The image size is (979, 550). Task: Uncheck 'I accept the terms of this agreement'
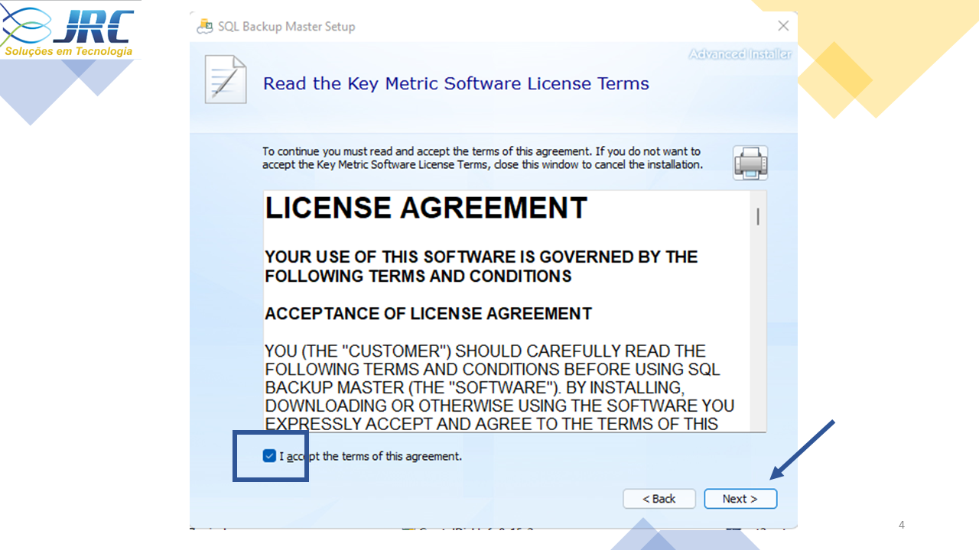click(x=269, y=456)
